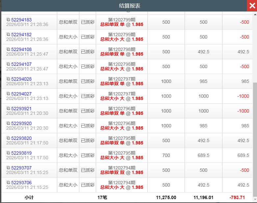Open order link 52294107
257x203 pixels.
(21, 64)
